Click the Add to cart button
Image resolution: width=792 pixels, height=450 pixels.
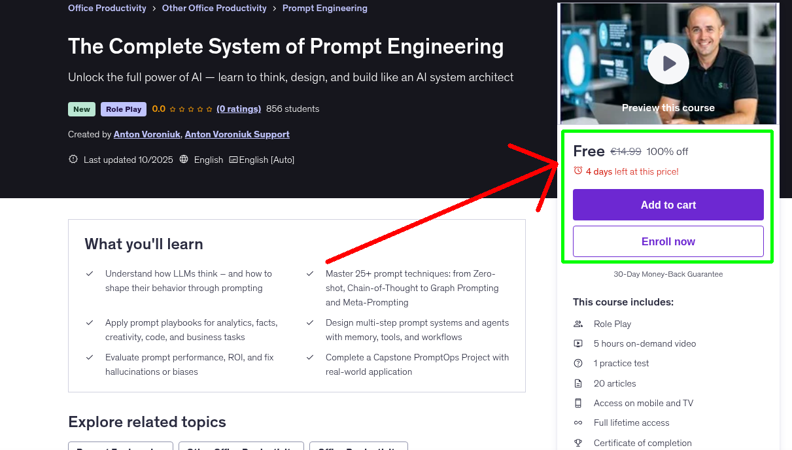(x=668, y=204)
